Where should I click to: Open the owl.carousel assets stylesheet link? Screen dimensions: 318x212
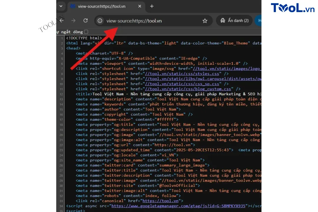click(x=203, y=79)
